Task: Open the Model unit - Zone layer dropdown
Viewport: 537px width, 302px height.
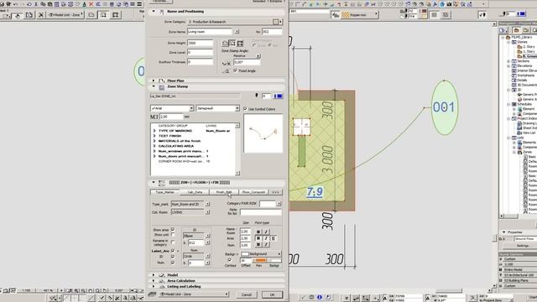Action: click(194, 294)
